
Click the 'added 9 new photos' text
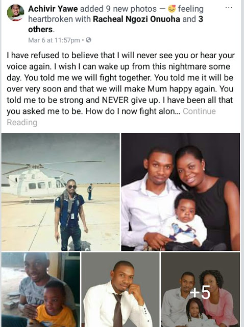(118, 9)
